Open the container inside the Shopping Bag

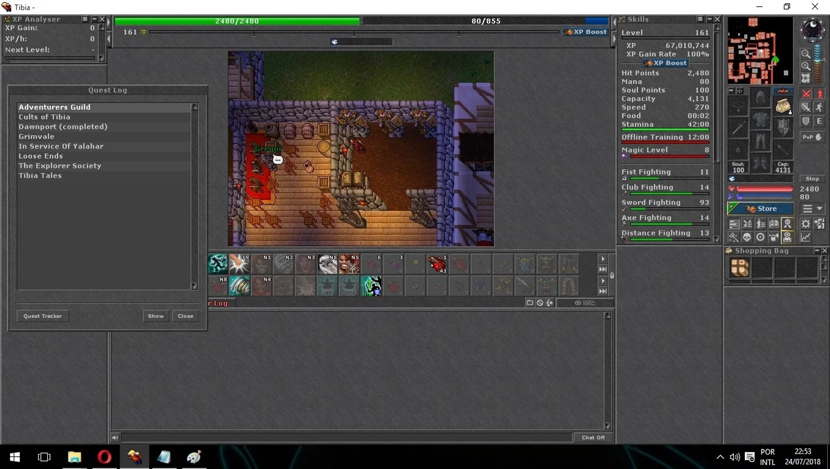tap(740, 268)
